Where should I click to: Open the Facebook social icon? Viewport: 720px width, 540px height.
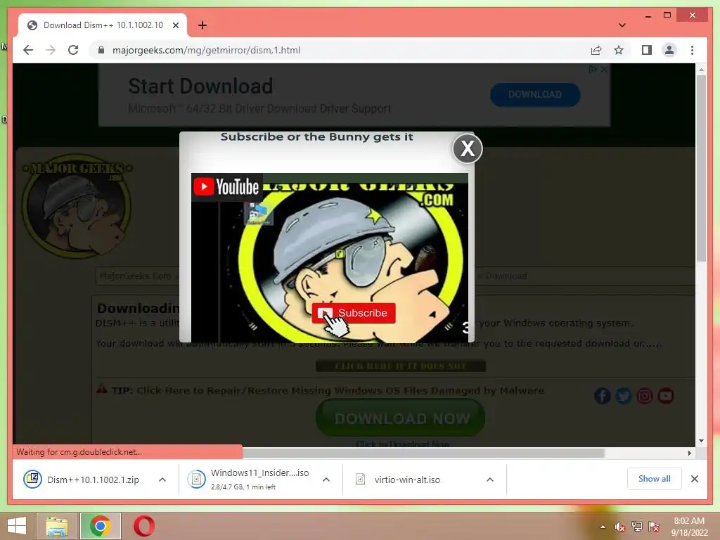click(603, 396)
